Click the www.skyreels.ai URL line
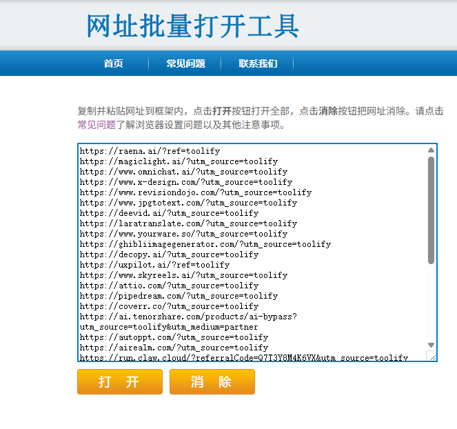 tap(183, 275)
